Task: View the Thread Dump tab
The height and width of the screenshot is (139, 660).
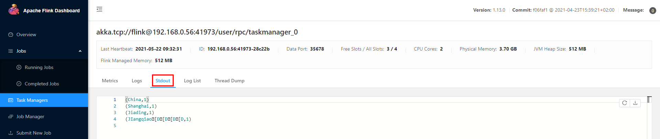Action: [x=229, y=81]
